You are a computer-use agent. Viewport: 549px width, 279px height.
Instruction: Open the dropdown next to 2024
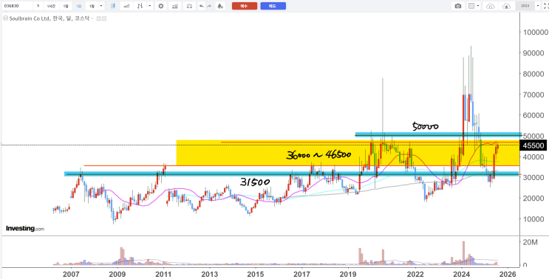538,6
